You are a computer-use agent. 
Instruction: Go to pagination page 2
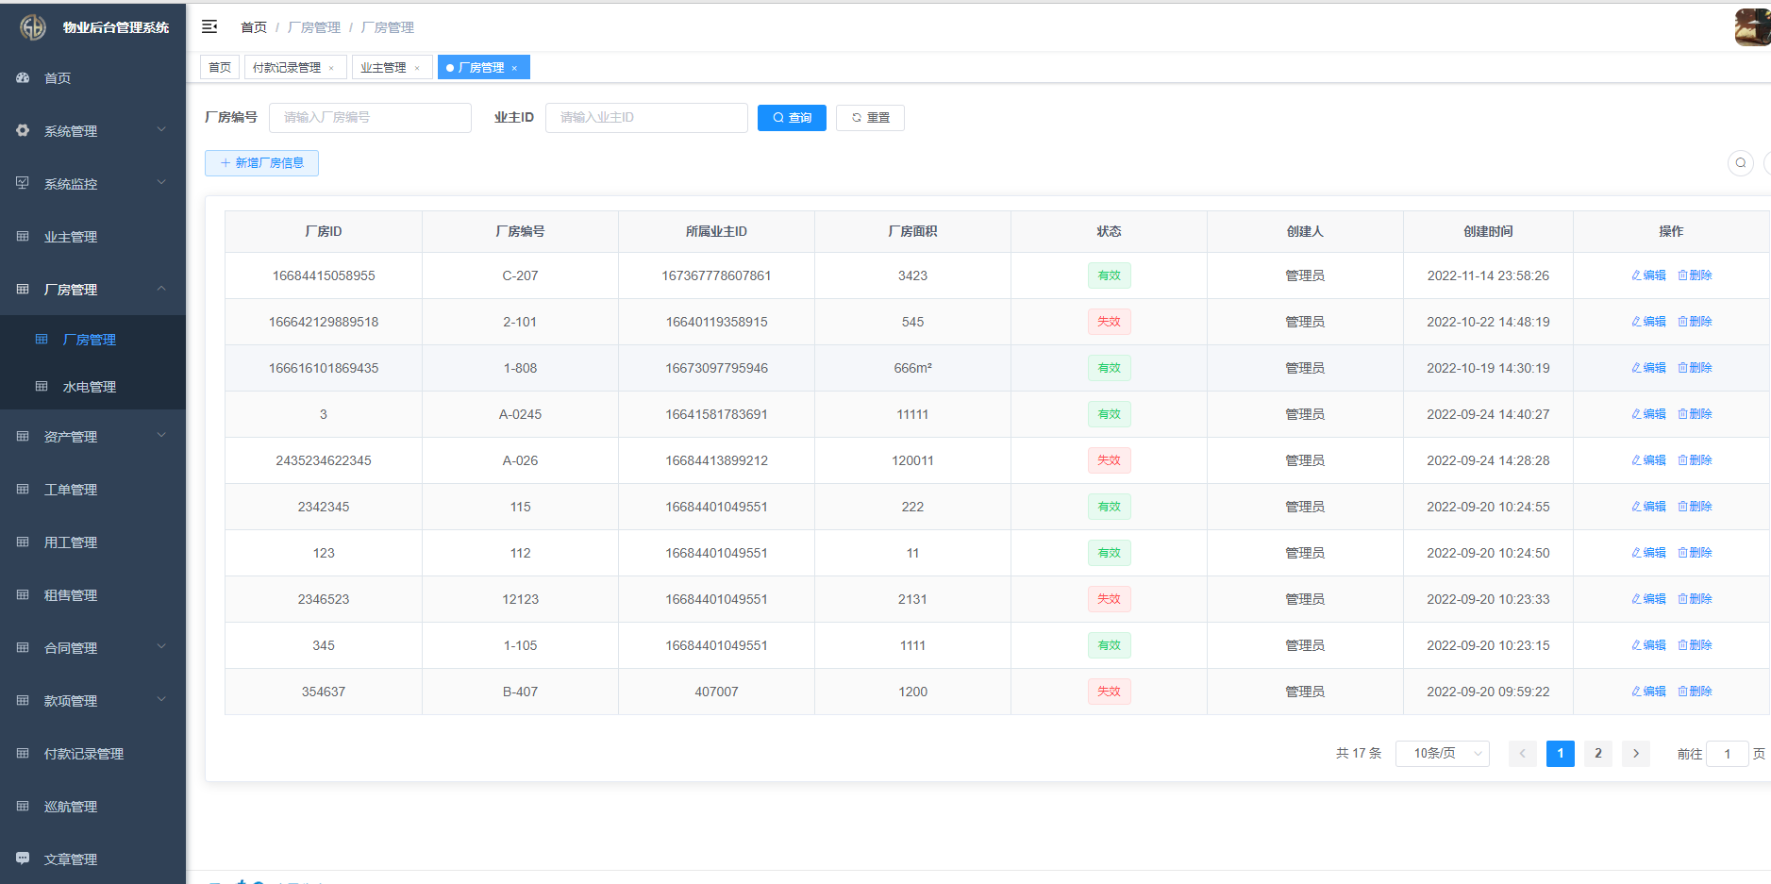click(x=1598, y=753)
